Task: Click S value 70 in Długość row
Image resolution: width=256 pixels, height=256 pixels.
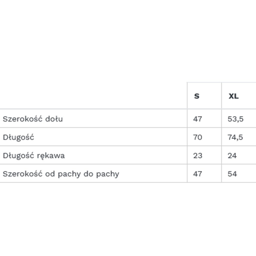Action: [197, 137]
